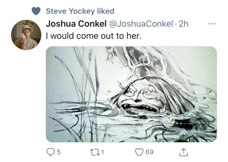This screenshot has height=162, width=228.
Task: Click the retweet arrows icon
Action: pos(95,152)
